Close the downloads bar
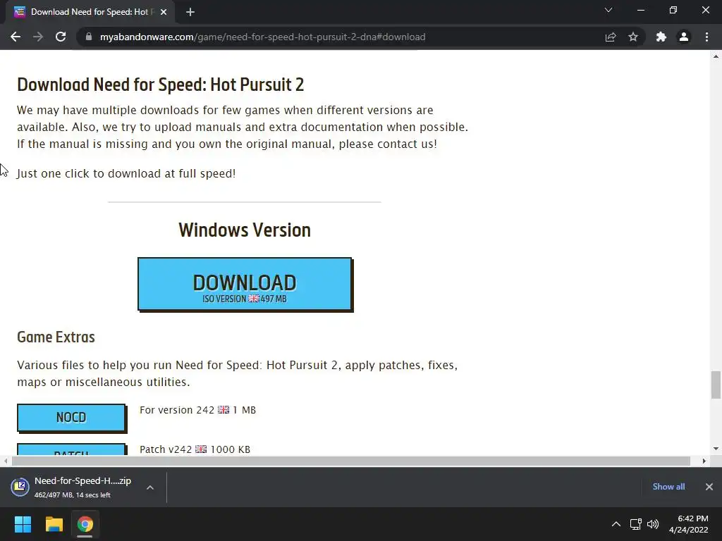722x541 pixels. [x=709, y=487]
